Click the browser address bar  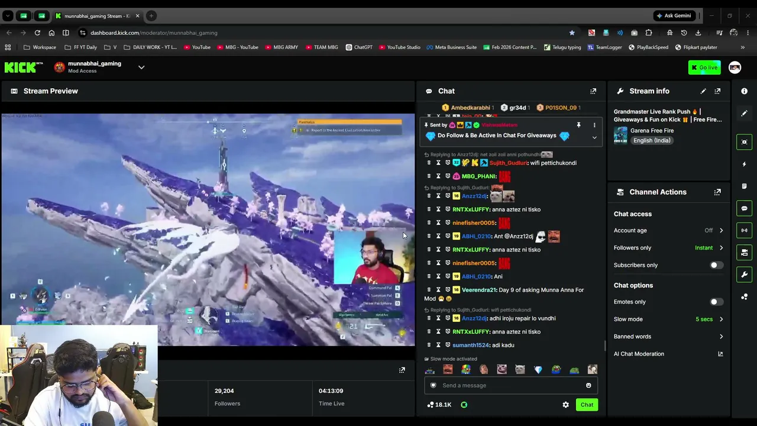tap(325, 33)
